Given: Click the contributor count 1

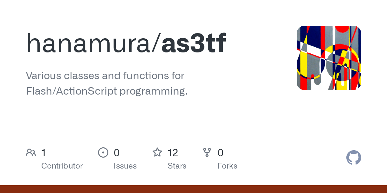Looking at the screenshot, I should click(44, 153).
